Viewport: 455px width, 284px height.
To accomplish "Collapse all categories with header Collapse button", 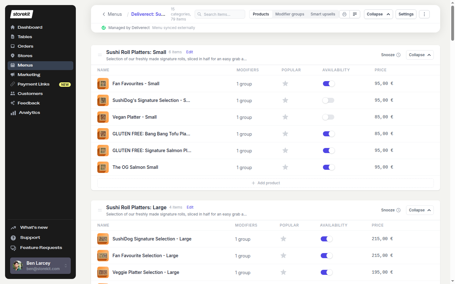I will (x=379, y=14).
